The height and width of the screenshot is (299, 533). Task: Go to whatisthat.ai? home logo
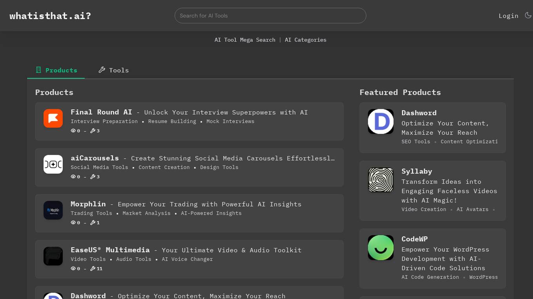(50, 16)
